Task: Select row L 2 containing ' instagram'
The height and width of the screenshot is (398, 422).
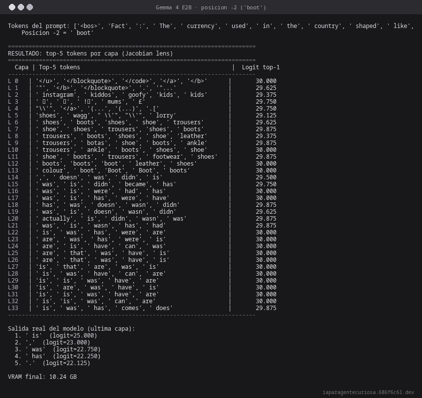Action: click(142, 95)
